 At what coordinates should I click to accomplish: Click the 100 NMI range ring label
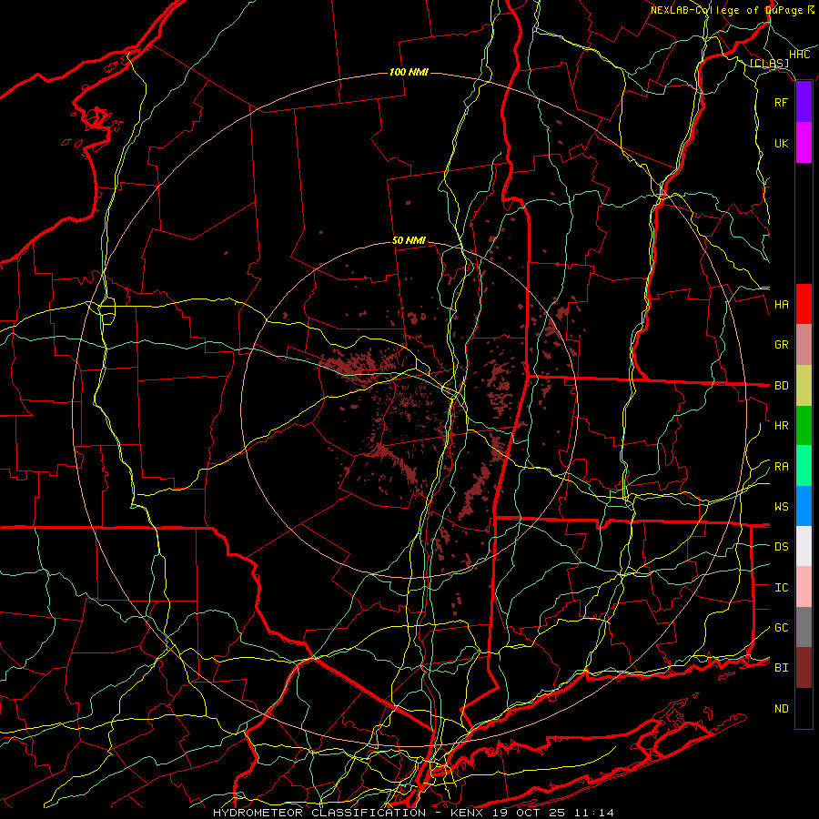[x=409, y=72]
